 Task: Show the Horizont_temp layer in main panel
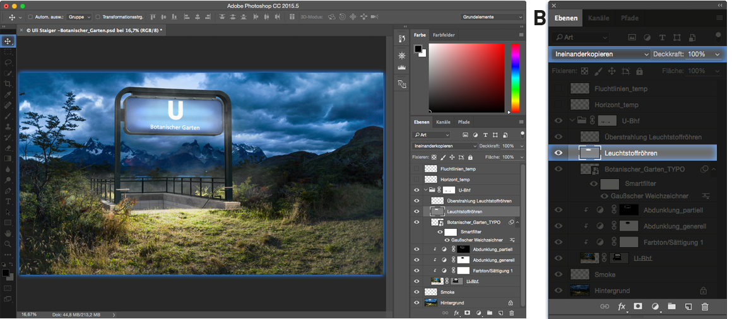point(416,180)
